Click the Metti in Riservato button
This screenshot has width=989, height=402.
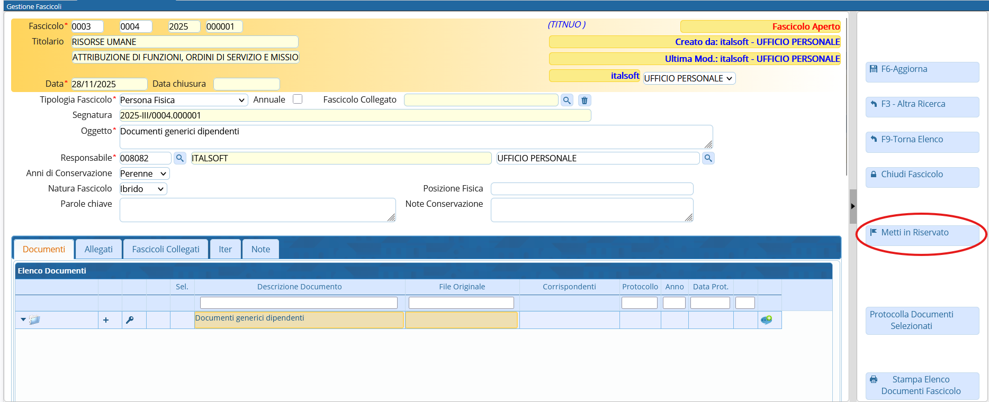(x=922, y=233)
